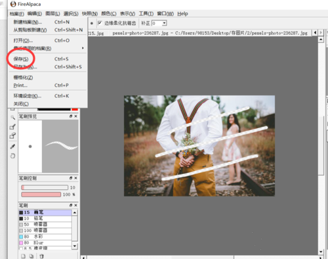Image resolution: width=328 pixels, height=259 pixels.
Task: Click the brush opacity 100% slider
Action: click(41, 195)
